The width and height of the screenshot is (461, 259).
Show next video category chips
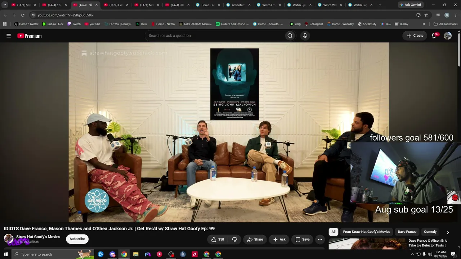point(448,232)
